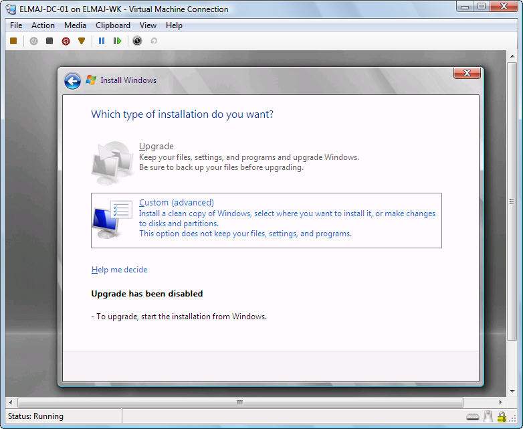Click the green Reset icon

(x=118, y=41)
